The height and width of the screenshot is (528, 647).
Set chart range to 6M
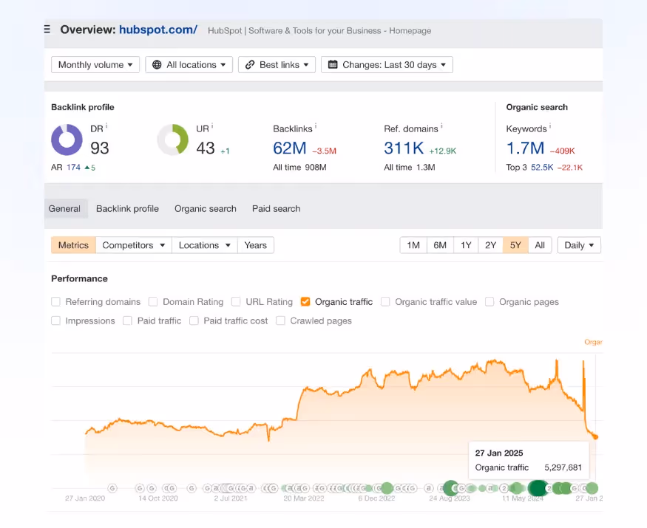tap(440, 245)
